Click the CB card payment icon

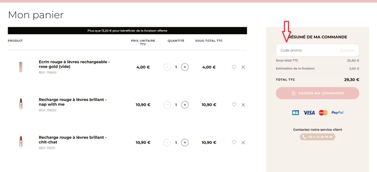point(295,113)
